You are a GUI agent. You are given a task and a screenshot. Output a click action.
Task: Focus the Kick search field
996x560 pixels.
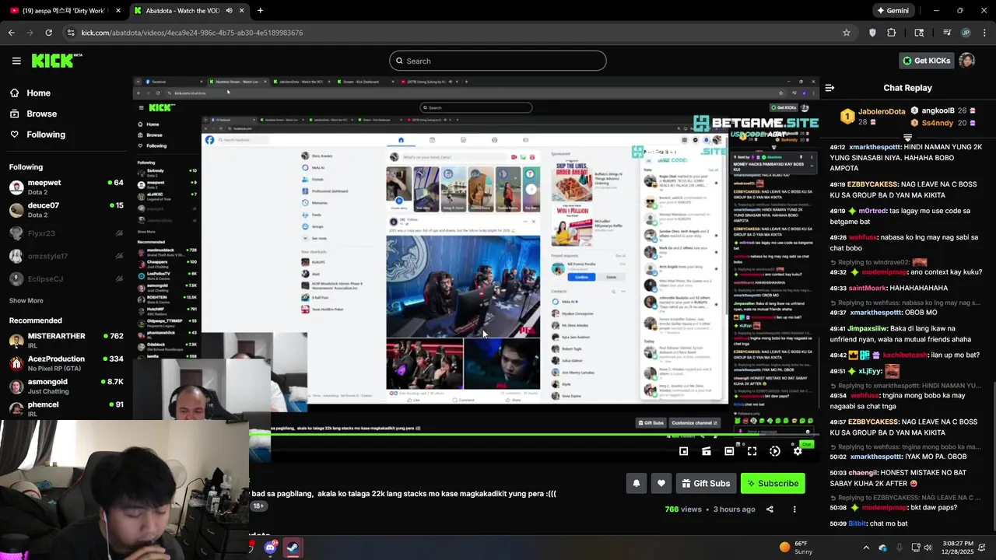pos(498,61)
